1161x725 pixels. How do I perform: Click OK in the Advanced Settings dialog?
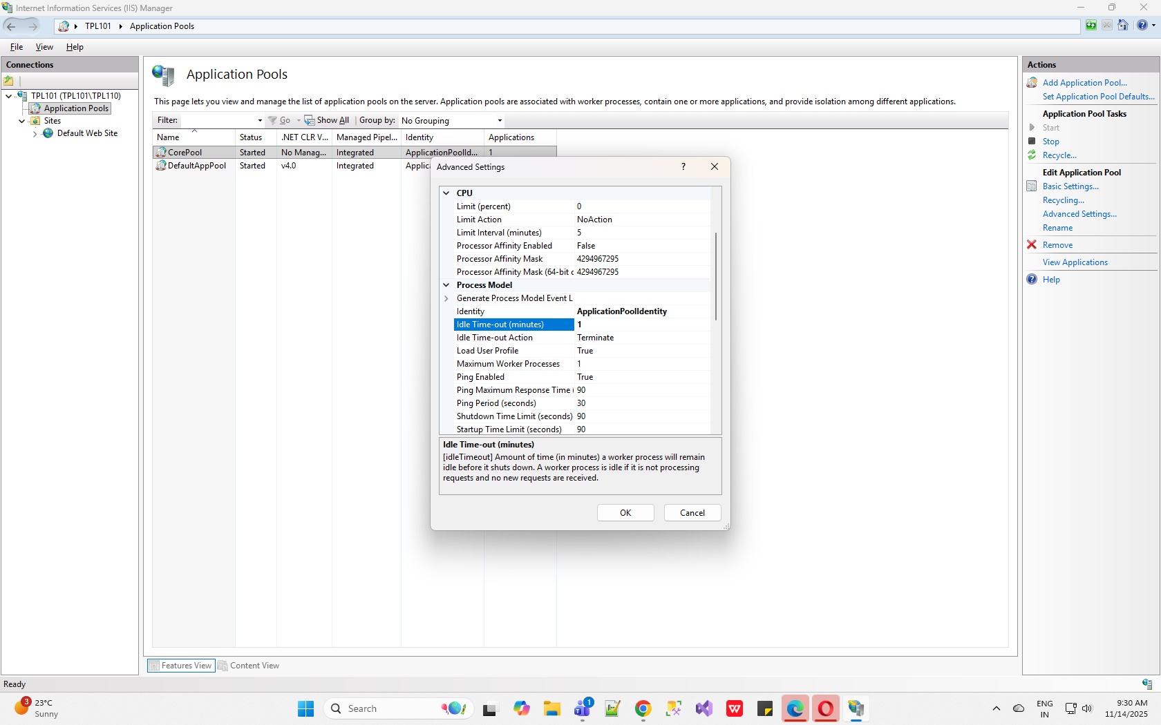point(625,513)
